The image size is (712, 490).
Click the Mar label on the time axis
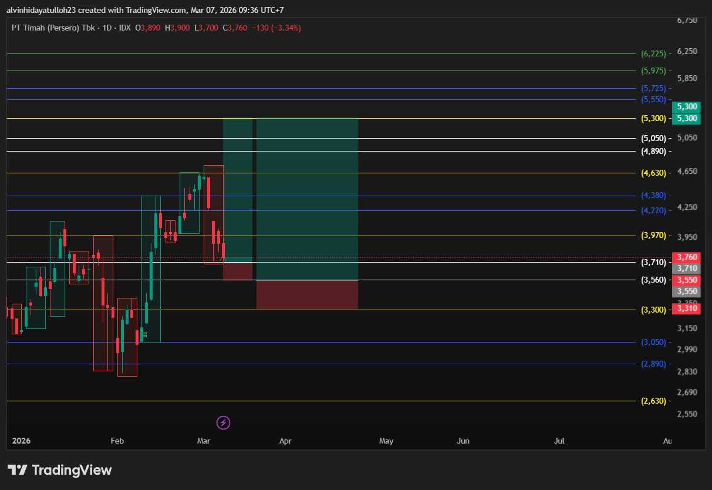(204, 441)
